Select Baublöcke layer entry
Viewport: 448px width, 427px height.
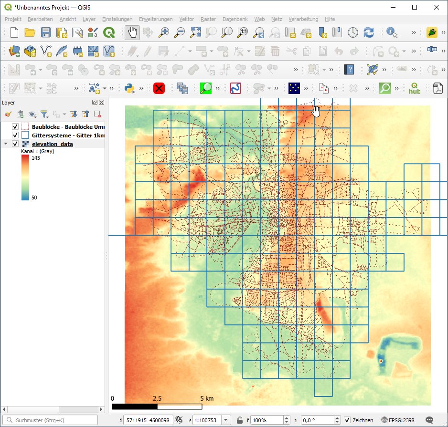pos(68,126)
